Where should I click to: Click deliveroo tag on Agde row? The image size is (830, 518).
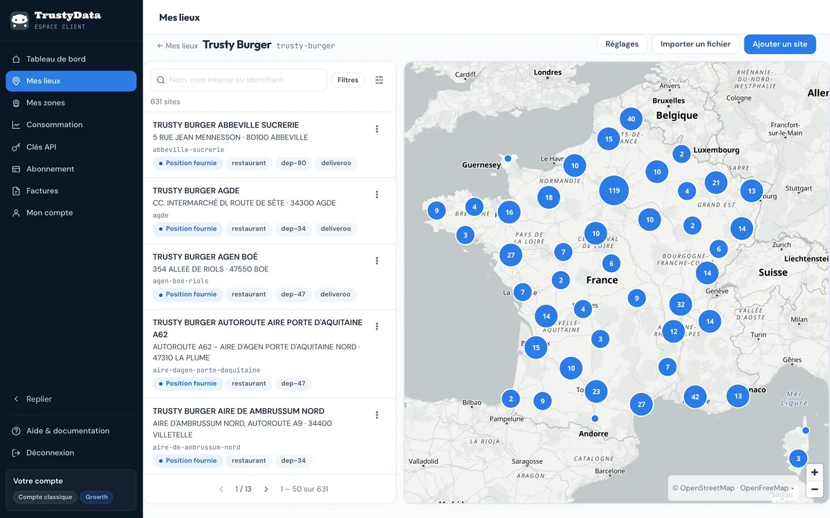point(335,229)
